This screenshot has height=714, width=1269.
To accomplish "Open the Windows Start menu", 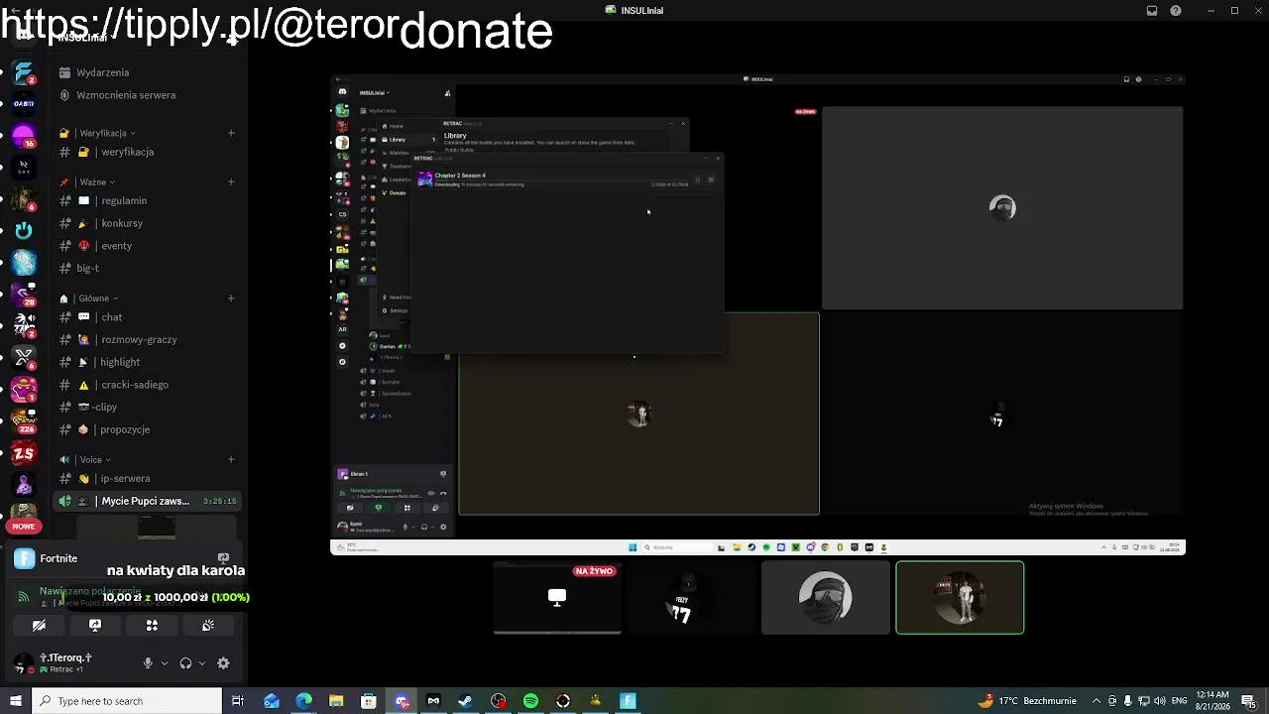I will 16,701.
